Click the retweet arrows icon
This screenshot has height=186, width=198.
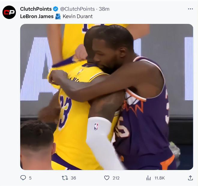65,178
